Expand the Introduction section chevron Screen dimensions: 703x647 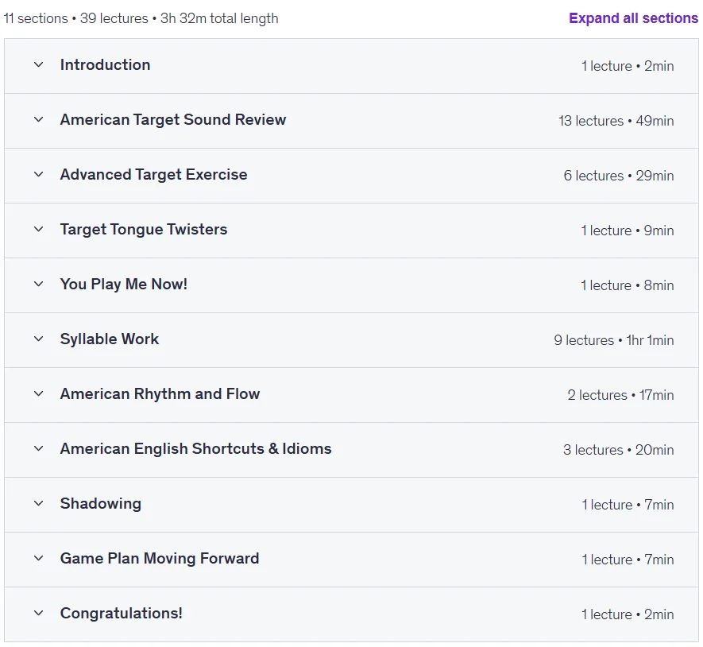coord(39,64)
